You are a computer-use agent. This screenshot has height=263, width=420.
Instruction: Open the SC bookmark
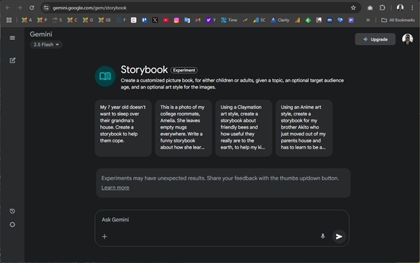(259, 20)
